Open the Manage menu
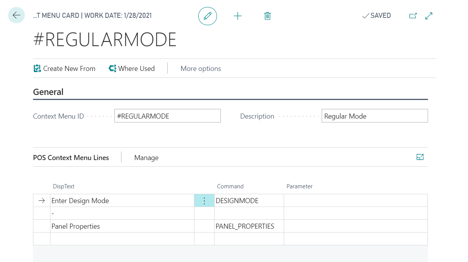The image size is (468, 262). [146, 158]
